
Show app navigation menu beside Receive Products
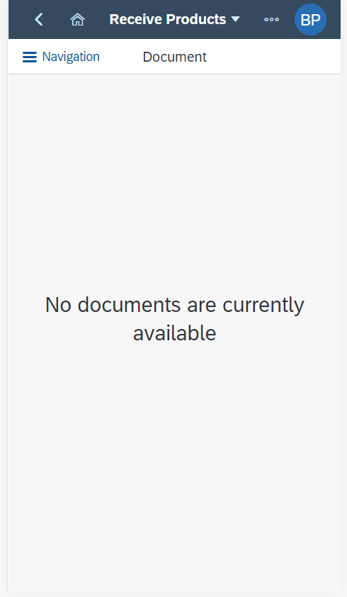tap(236, 19)
